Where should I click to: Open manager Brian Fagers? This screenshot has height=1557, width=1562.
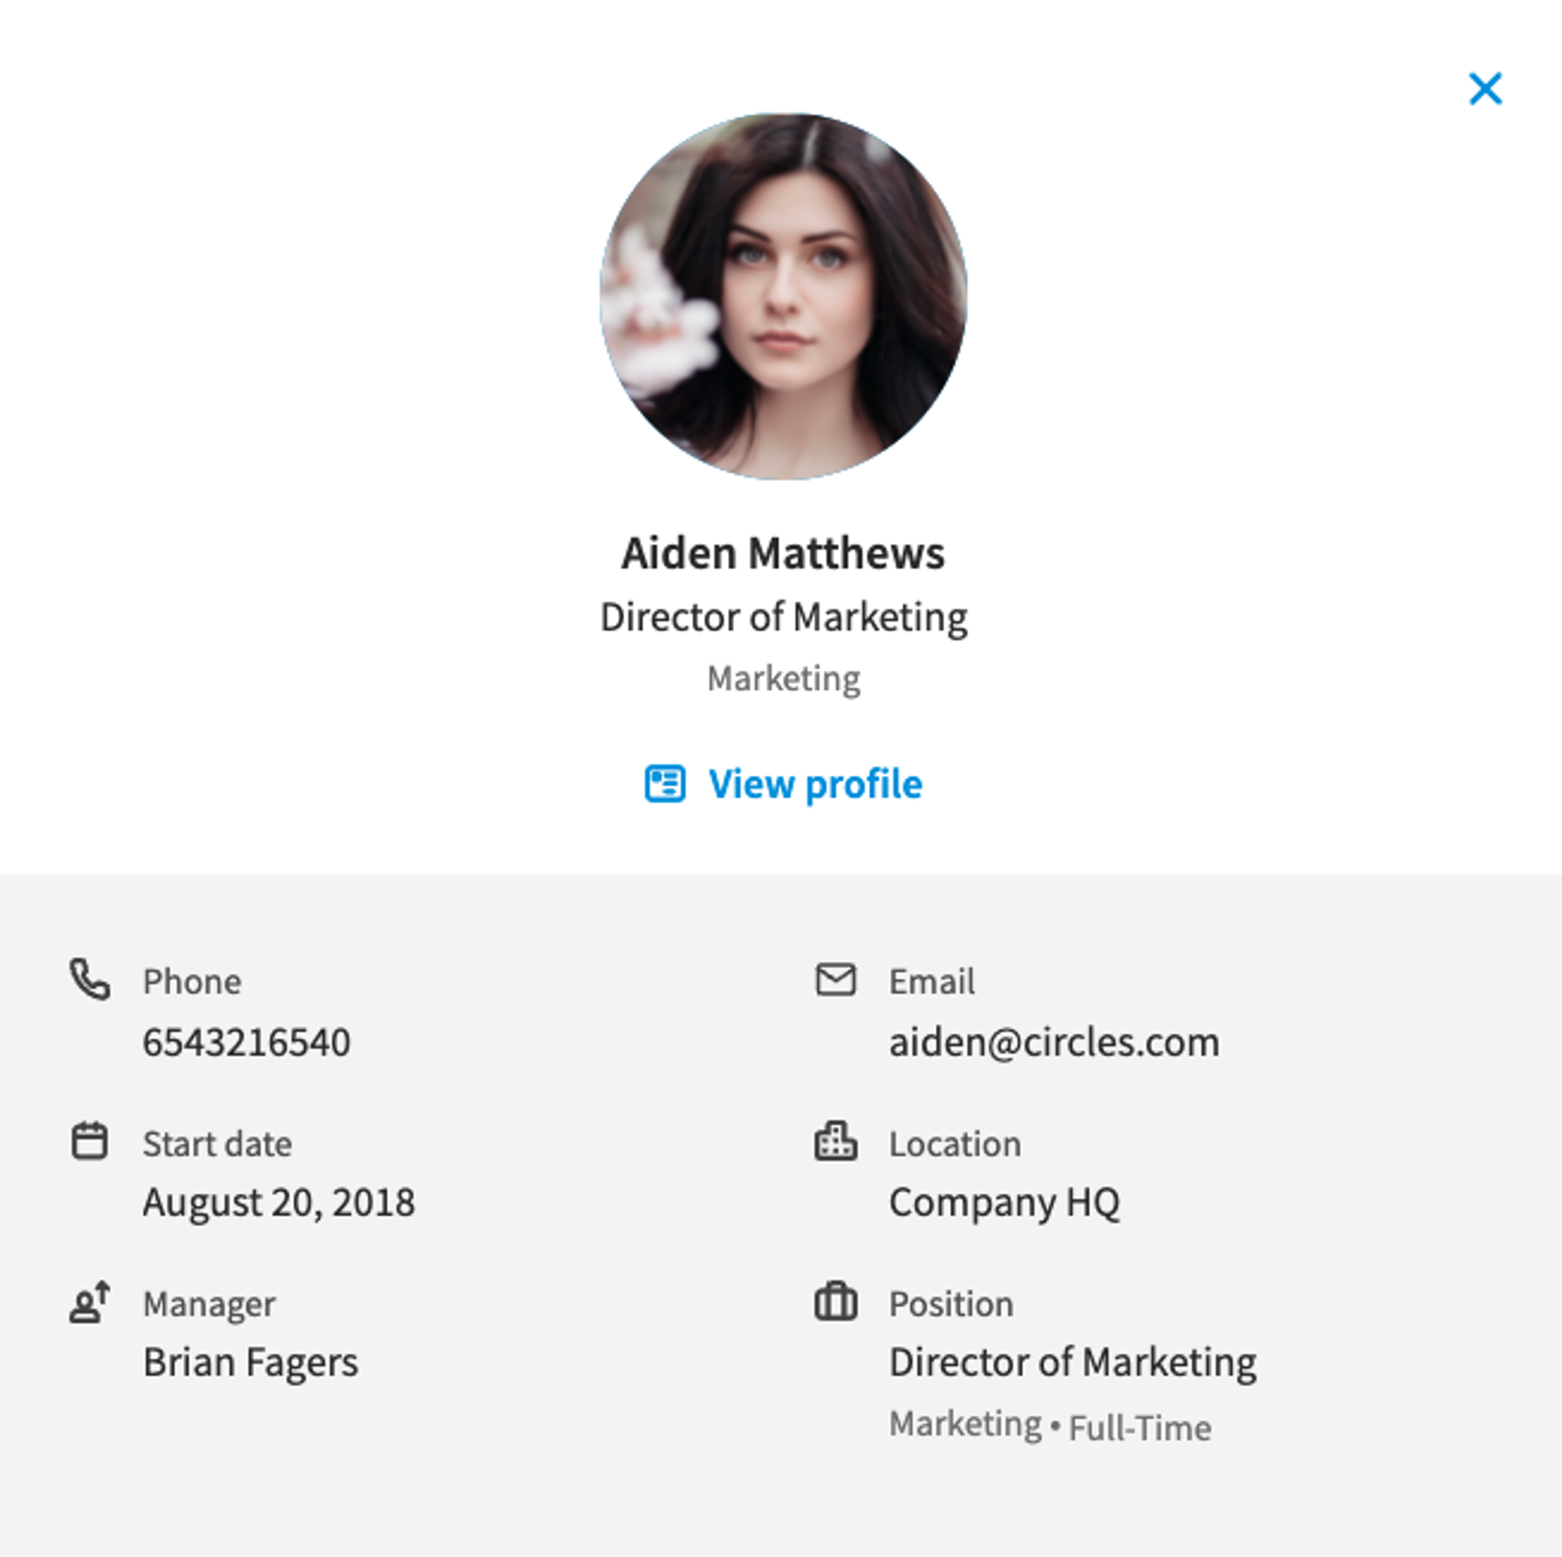click(x=251, y=1362)
